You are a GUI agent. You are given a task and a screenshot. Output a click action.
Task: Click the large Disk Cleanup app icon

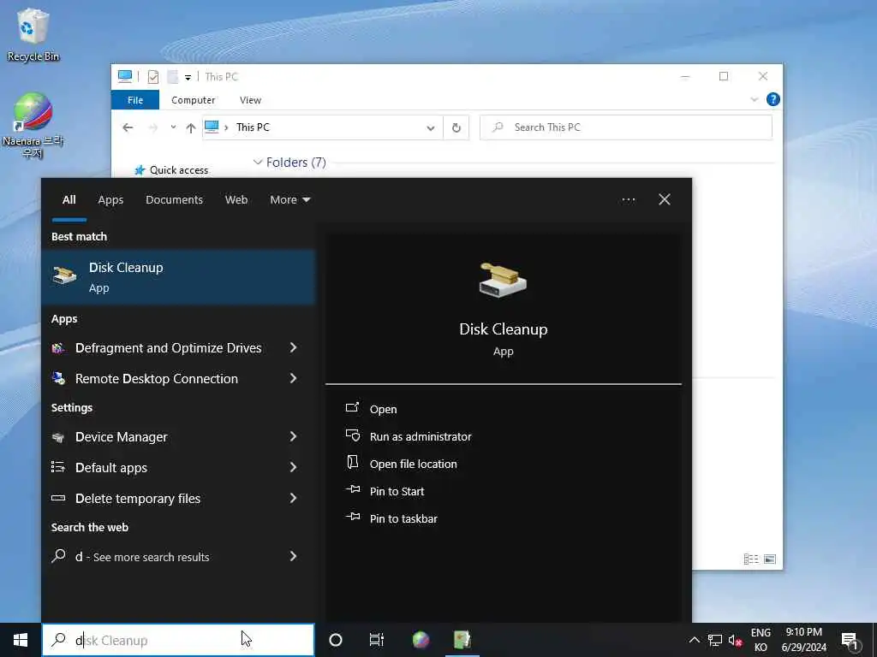tap(503, 280)
